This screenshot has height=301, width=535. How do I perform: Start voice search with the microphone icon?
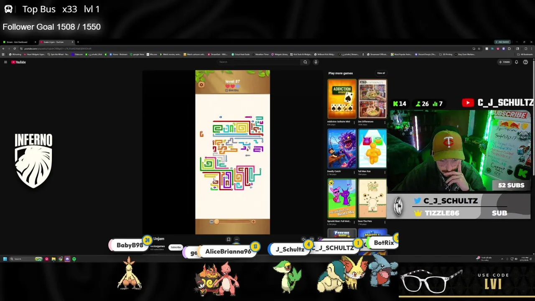pos(316,62)
